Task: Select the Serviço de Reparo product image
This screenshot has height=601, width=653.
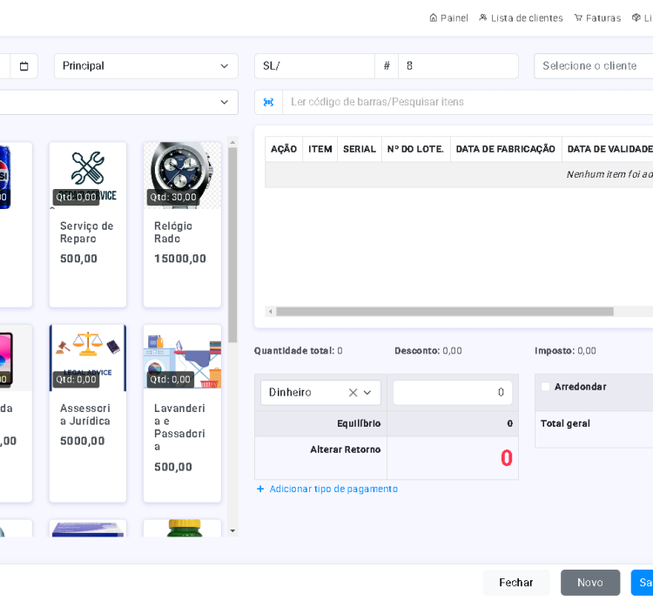Action: click(87, 175)
